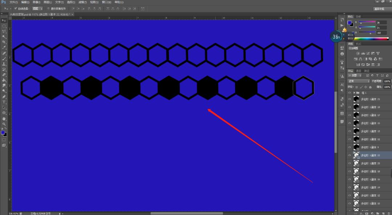
Task: Enable Show Transform Controls (显示变换控件) checkbox
Action: click(48, 8)
